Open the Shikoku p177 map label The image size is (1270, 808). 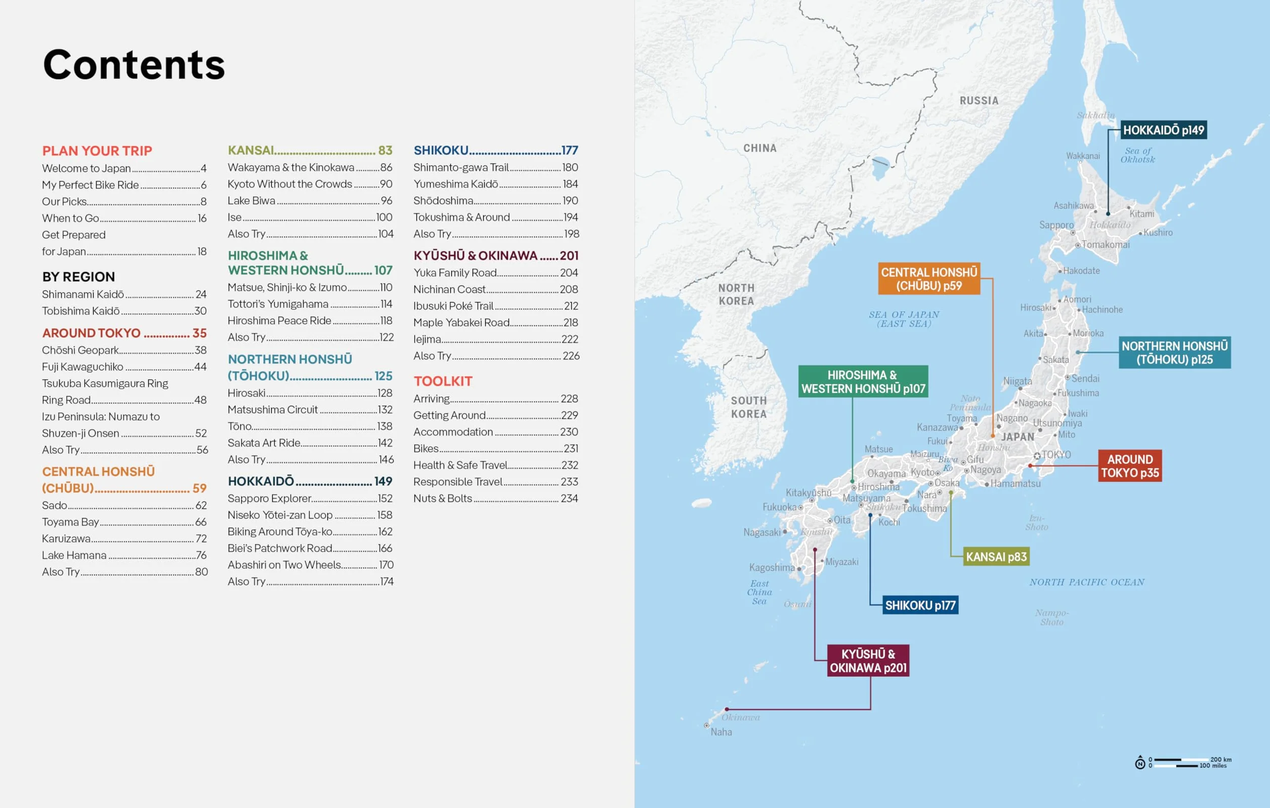920,606
